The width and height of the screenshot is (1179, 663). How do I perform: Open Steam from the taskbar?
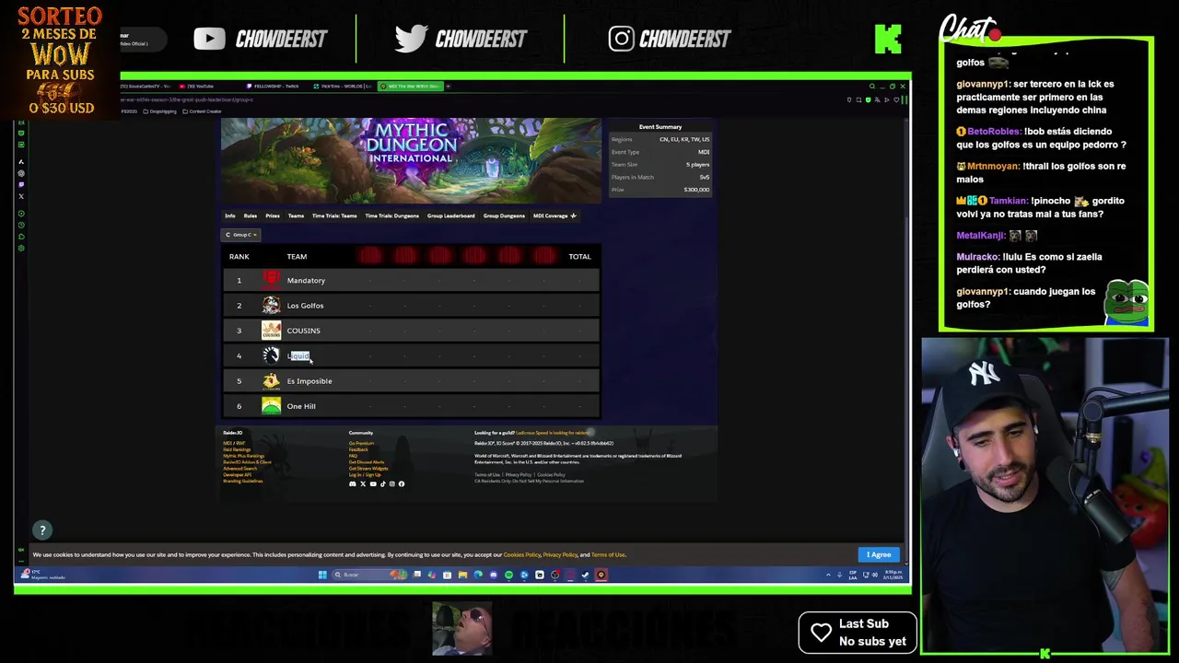585,575
